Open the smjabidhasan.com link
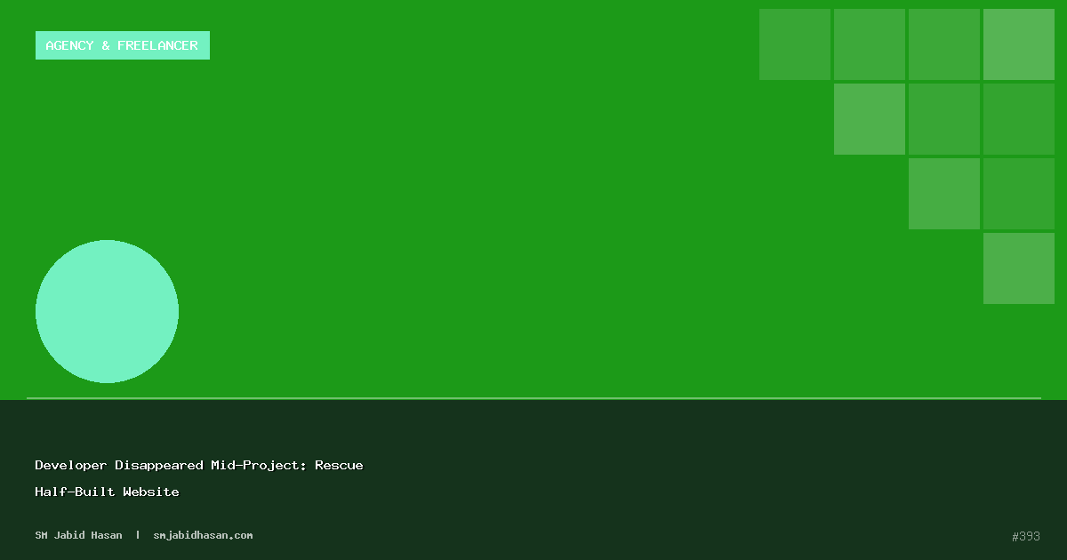 tap(203, 535)
